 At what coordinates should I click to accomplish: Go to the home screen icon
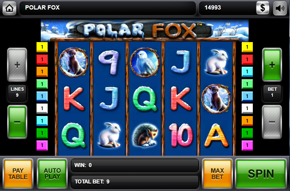(x=9, y=8)
